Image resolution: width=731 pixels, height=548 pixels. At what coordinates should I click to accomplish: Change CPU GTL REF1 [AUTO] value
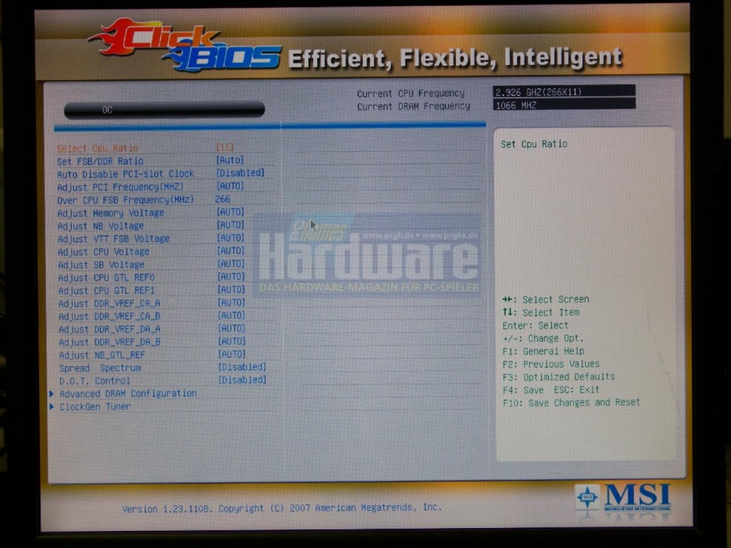tap(231, 290)
